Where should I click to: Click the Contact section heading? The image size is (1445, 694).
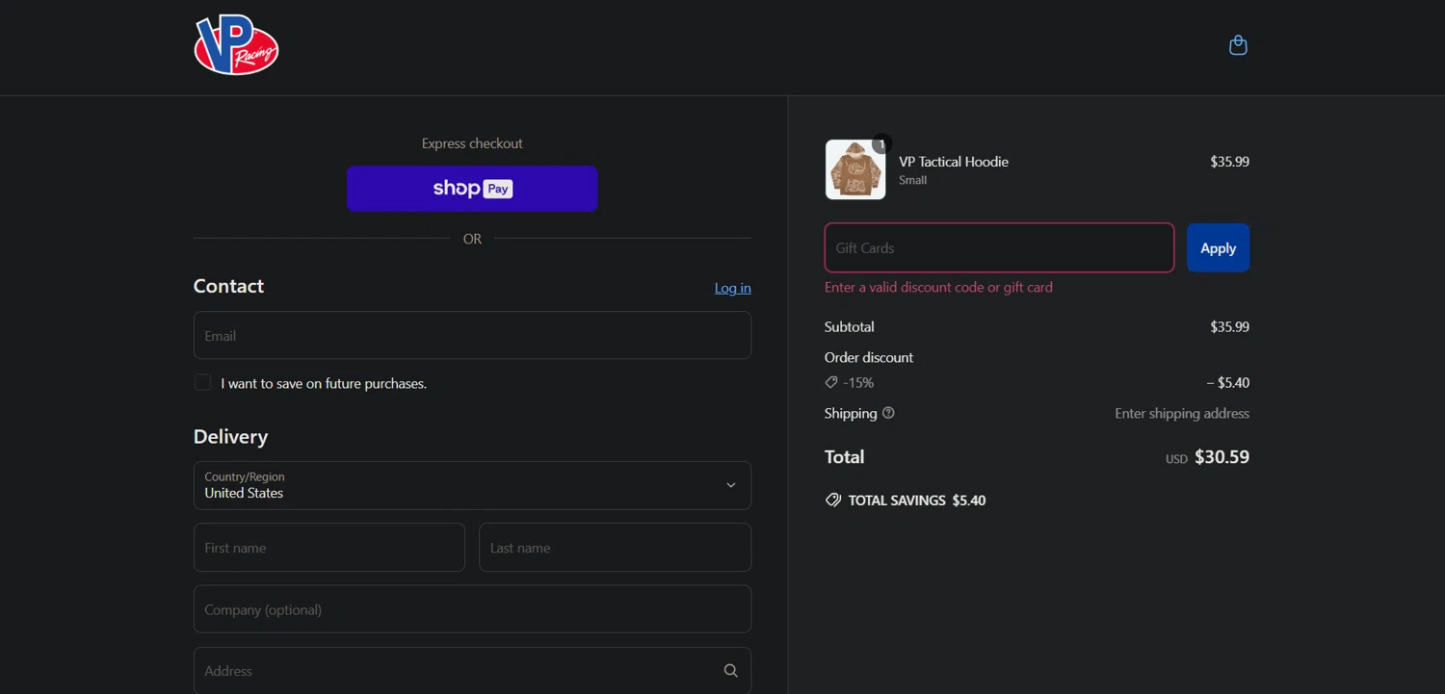228,286
